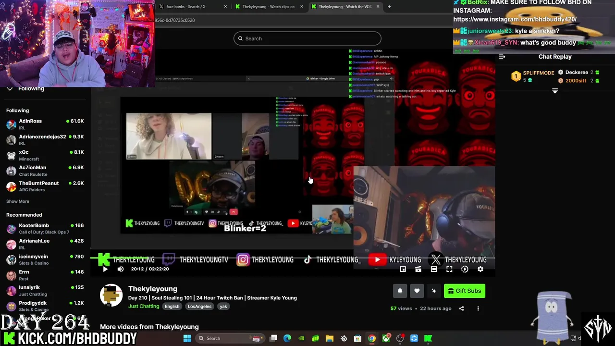Open the Thekyleyoung channel avatar
Image resolution: width=615 pixels, height=346 pixels.
111,295
